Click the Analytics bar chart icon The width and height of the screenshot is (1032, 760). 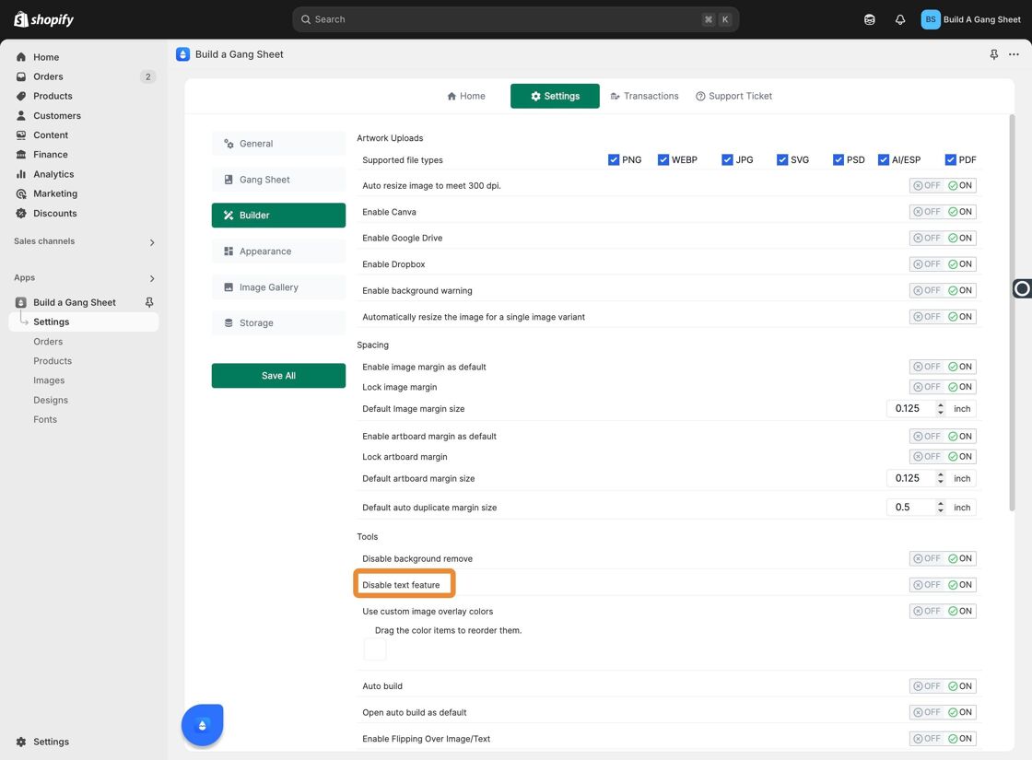(21, 174)
